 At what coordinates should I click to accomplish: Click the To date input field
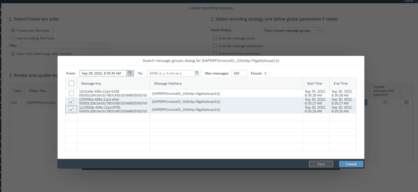pyautogui.click(x=171, y=73)
